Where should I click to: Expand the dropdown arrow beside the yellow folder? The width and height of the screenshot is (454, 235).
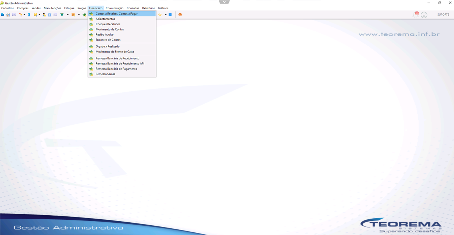[40, 15]
